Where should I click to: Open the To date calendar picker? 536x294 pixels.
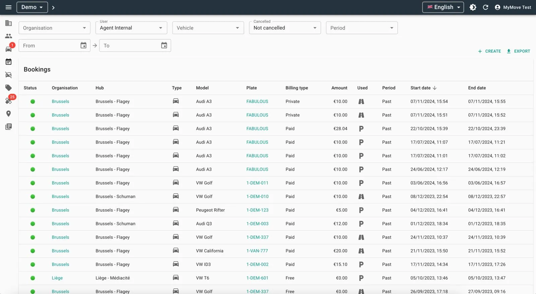tap(164, 45)
